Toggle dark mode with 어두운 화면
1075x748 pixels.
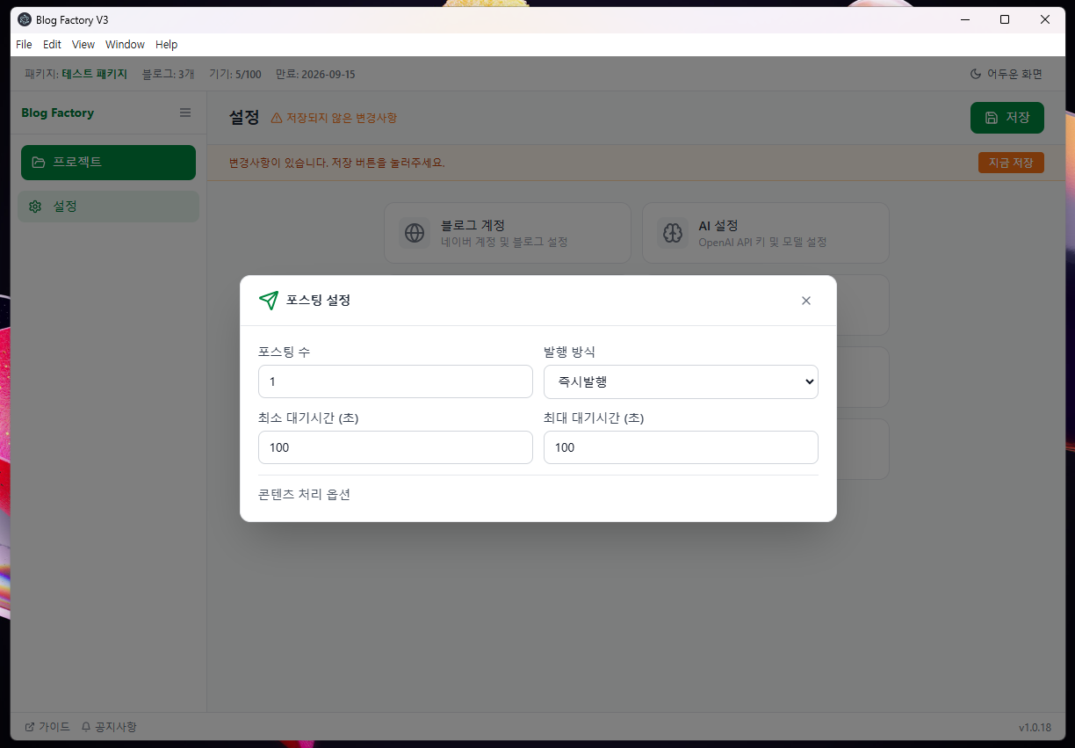pos(1006,74)
